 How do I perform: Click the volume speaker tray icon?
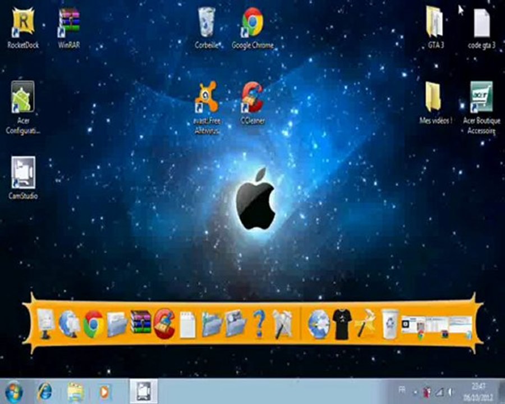[451, 392]
